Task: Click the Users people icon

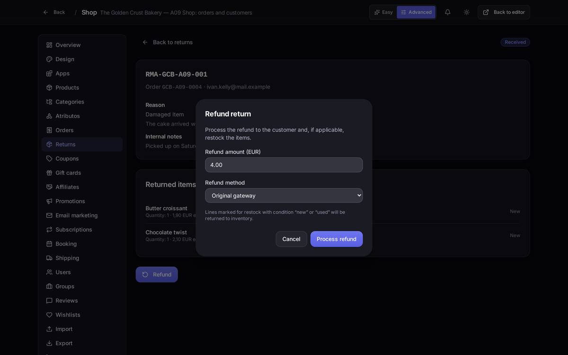Action: 49,272
